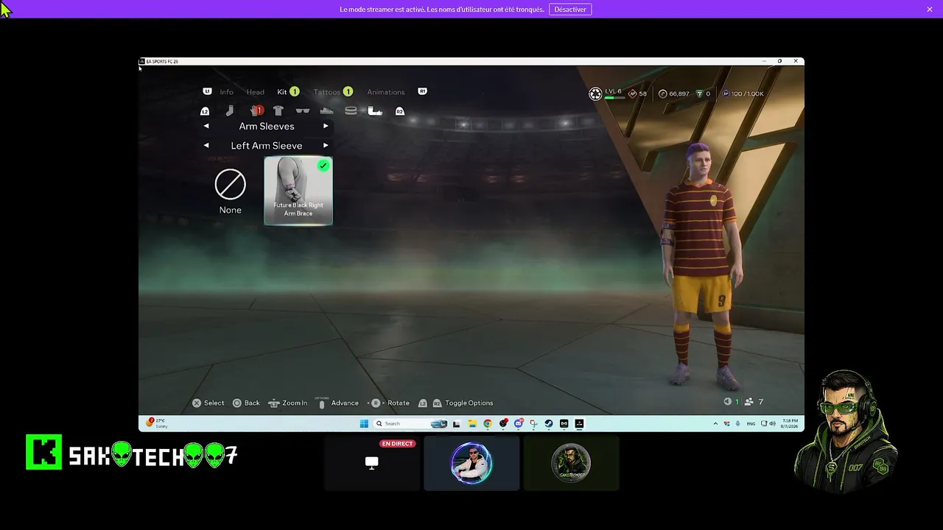Click the Select button prompt
Screen dimensions: 943x530
(208, 403)
